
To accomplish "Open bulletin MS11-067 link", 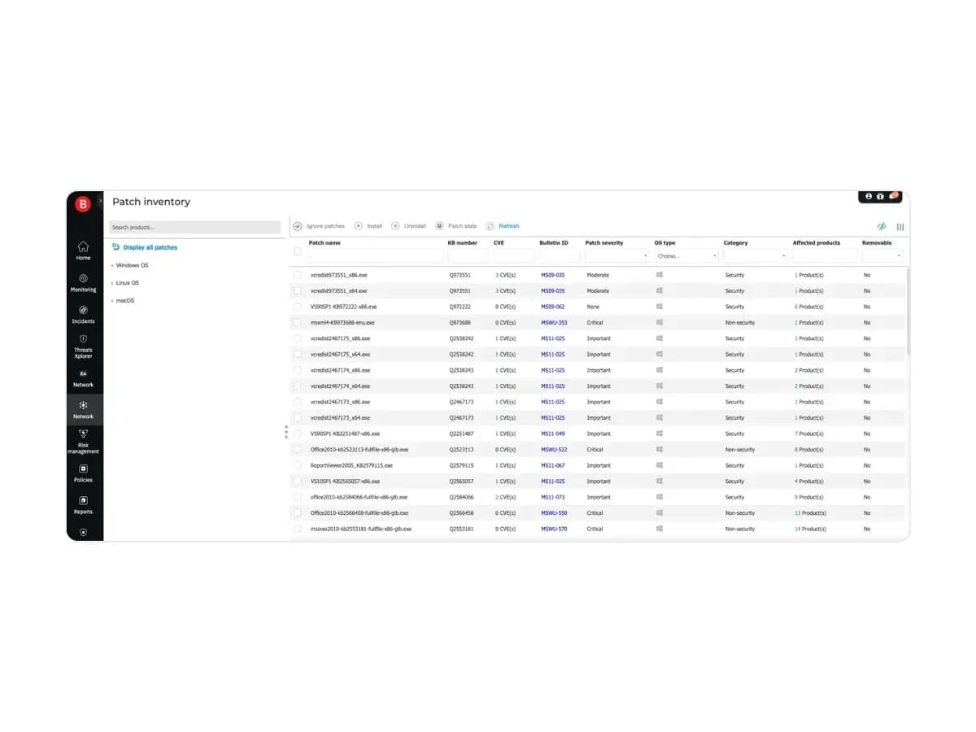I will (553, 465).
